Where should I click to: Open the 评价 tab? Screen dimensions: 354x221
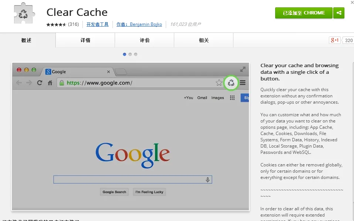click(x=145, y=40)
